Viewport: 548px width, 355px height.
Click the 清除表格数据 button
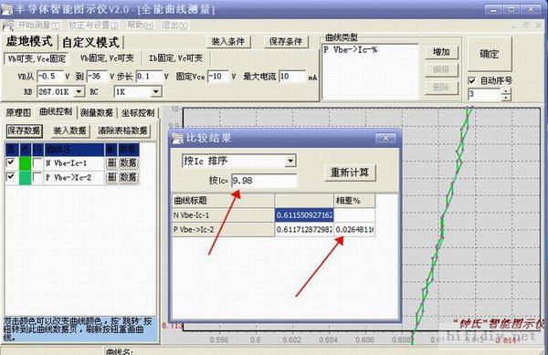[x=122, y=131]
